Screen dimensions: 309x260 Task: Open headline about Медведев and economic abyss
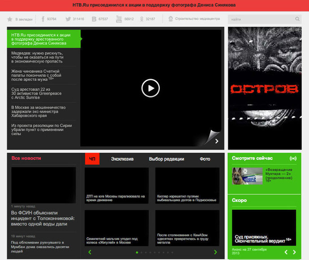tap(37, 57)
